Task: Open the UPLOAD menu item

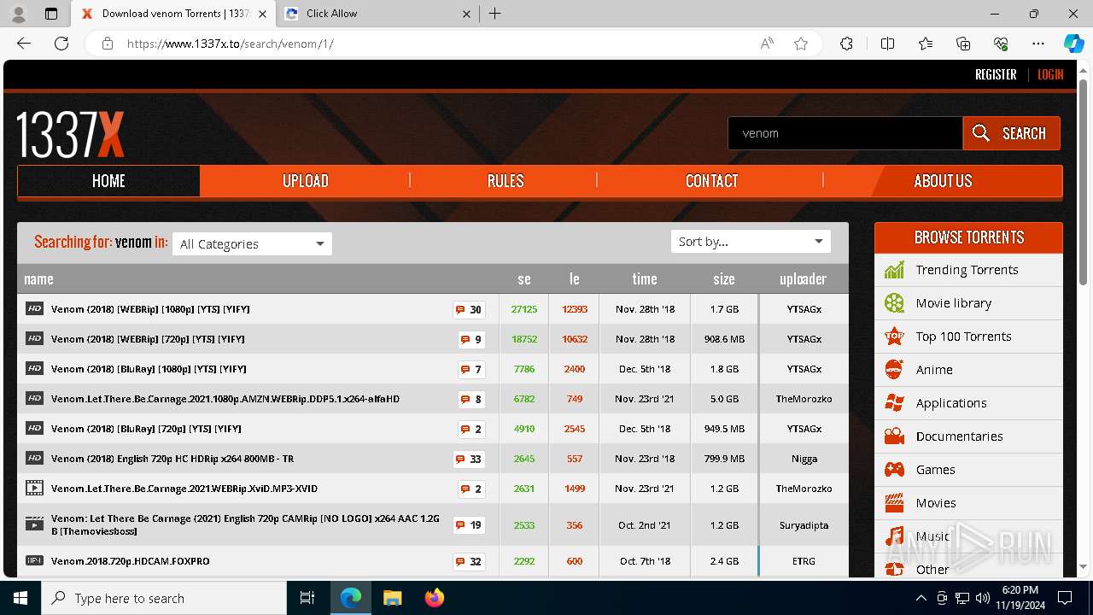Action: (306, 181)
